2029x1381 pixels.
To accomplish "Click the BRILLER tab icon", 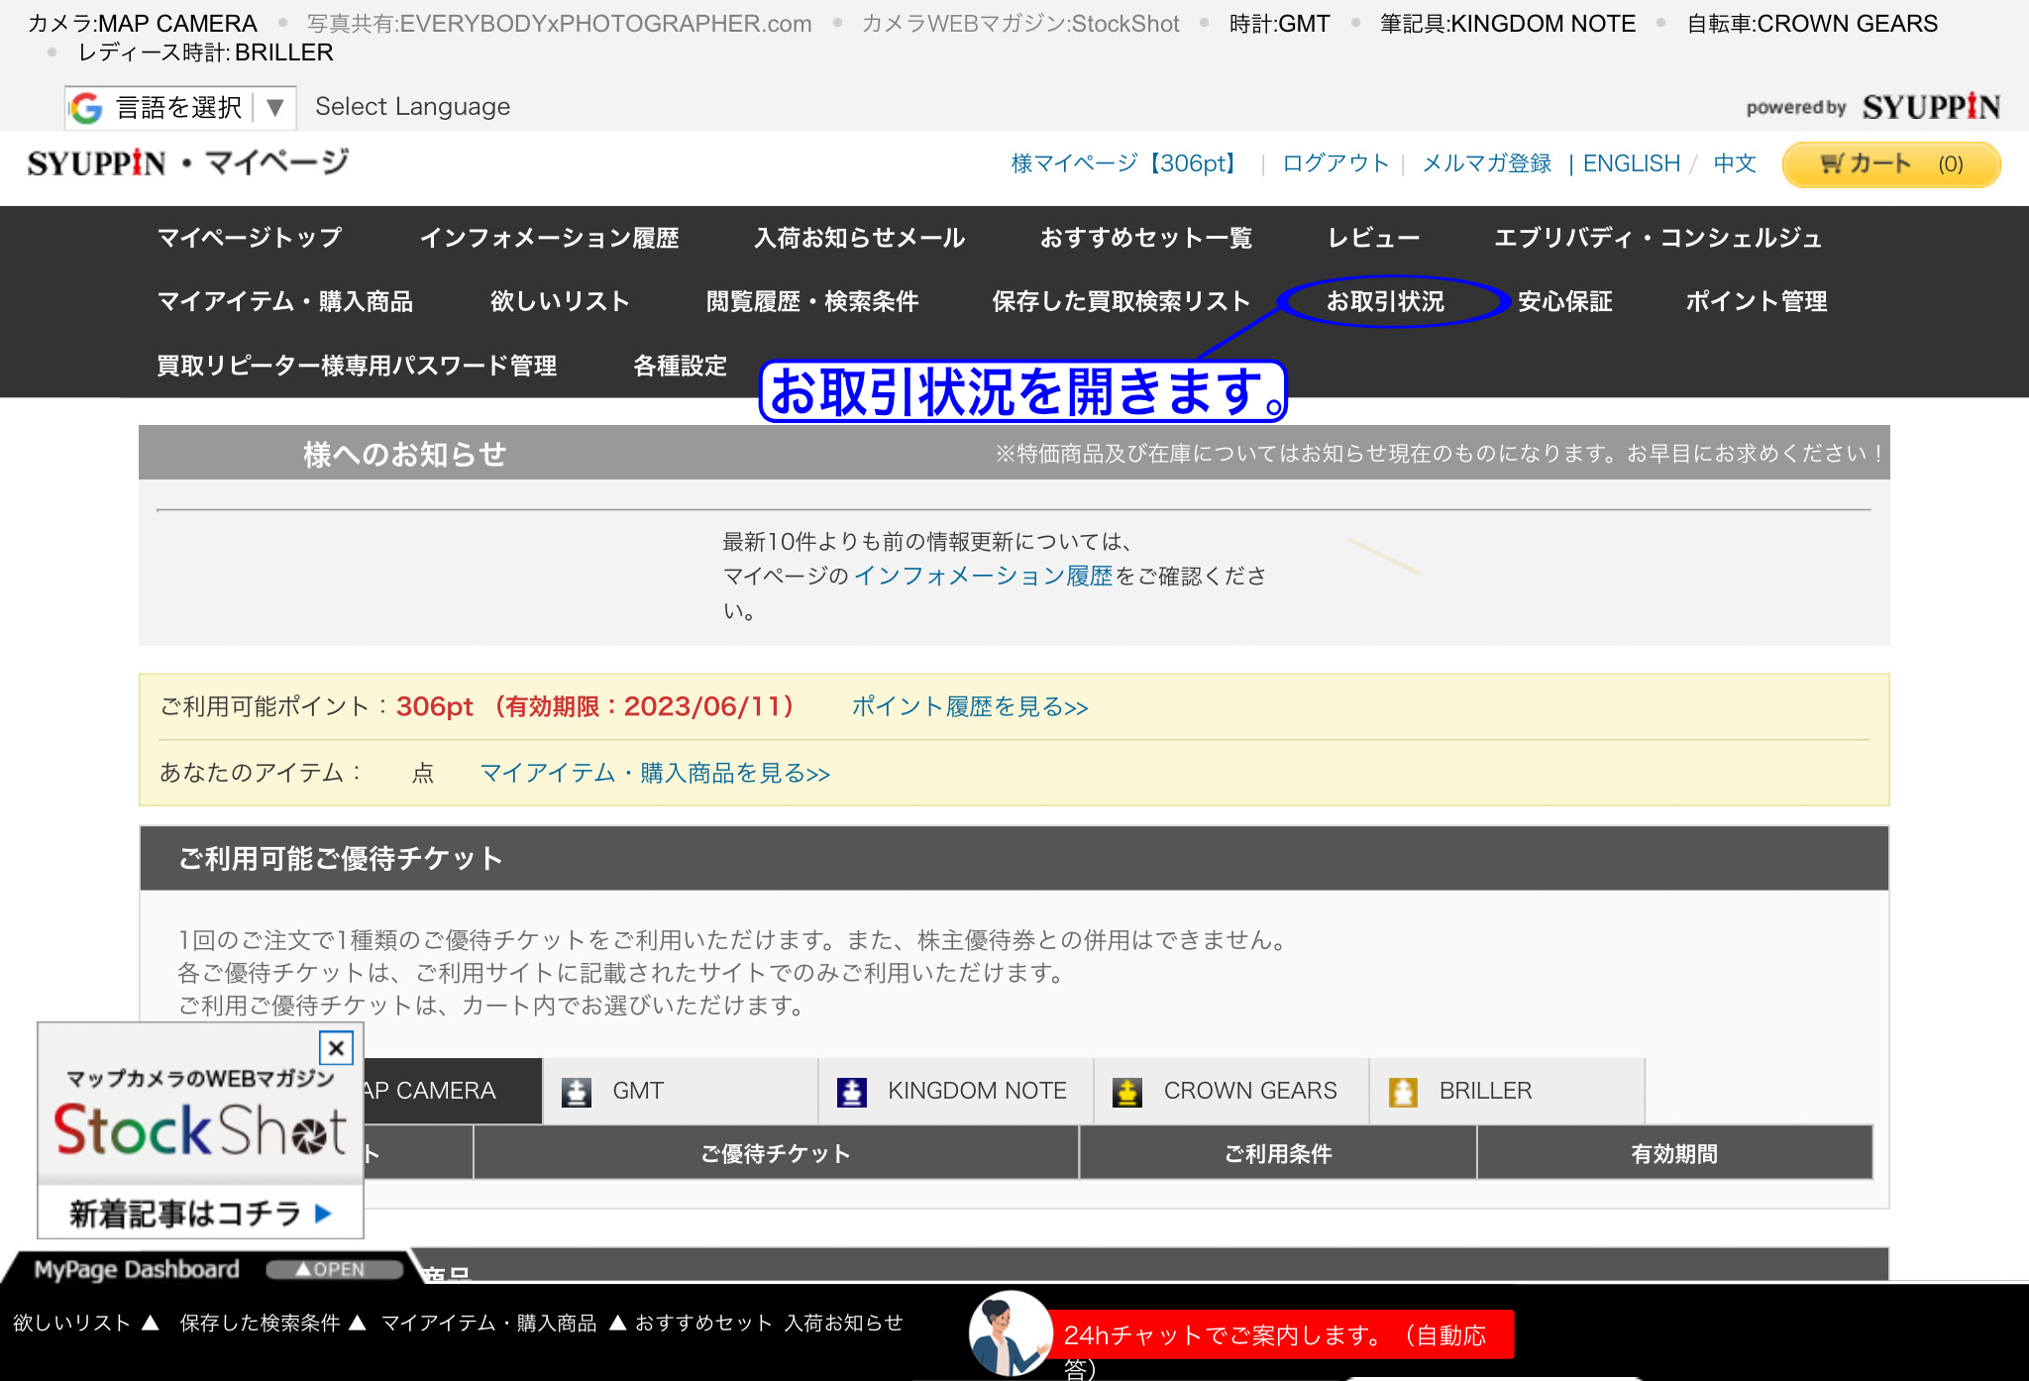I will click(x=1403, y=1092).
